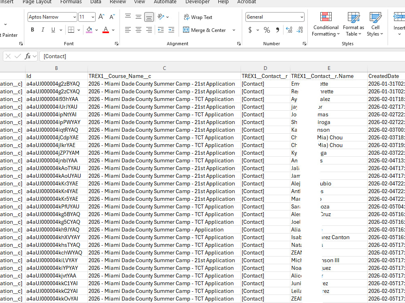The height and width of the screenshot is (303, 405).
Task: Apply red font color icon
Action: pyautogui.click(x=106, y=30)
